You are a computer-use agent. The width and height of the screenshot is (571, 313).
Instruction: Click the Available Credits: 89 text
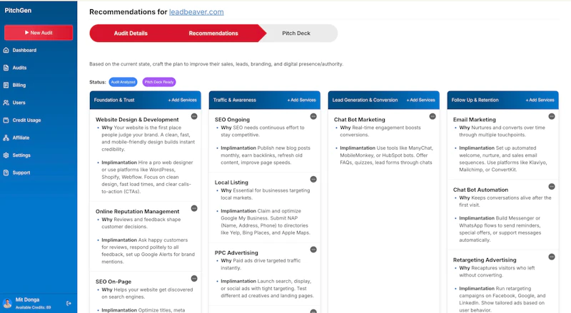pyautogui.click(x=33, y=307)
